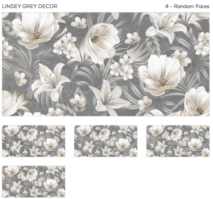This screenshot has height=199, width=213.
Task: Select the second face thumbnail in the row
Action: tap(106, 141)
